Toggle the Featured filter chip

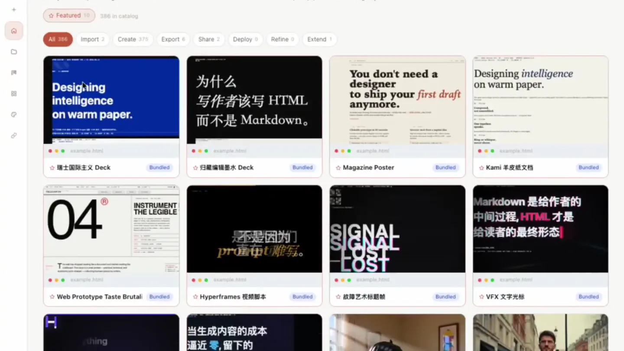pos(69,16)
